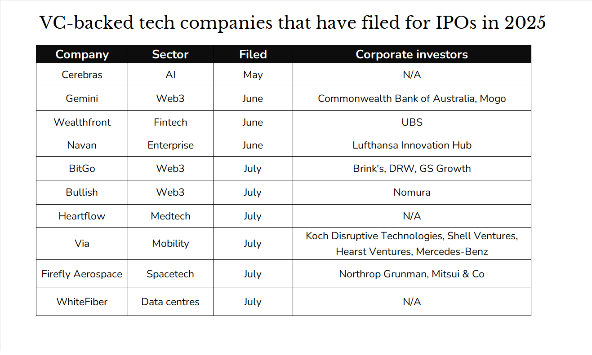This screenshot has width=592, height=355.
Task: Select the Fintech sector cell
Action: pyautogui.click(x=170, y=122)
